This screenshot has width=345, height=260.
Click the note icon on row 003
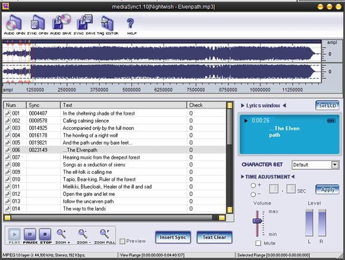8,128
